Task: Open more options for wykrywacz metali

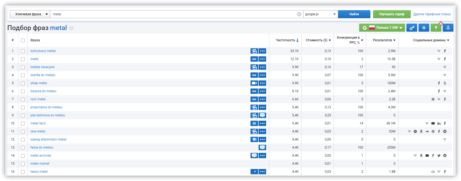Action: [x=262, y=51]
